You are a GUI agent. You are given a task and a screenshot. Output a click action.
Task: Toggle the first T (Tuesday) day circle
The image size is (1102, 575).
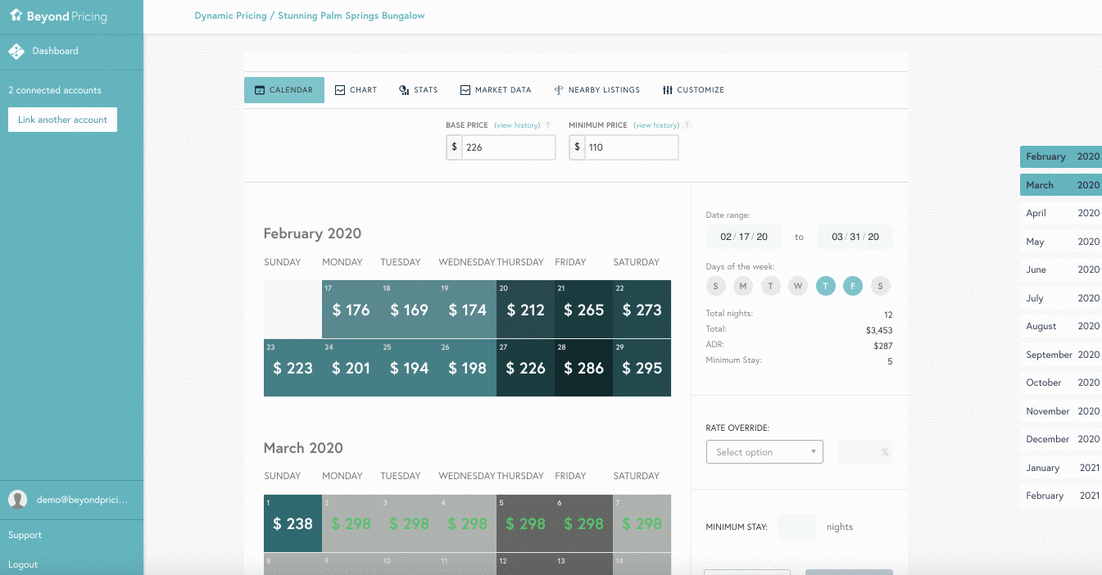click(771, 286)
